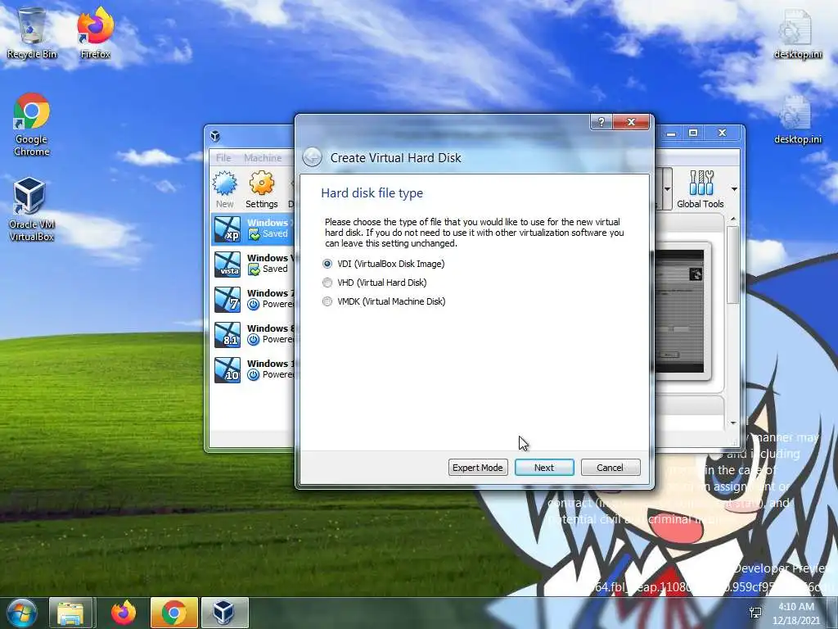Viewport: 838px width, 629px height.
Task: Click the network icon in system tray
Action: [x=755, y=613]
